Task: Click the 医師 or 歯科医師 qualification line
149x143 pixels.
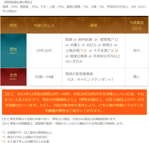Action: pos(92,39)
